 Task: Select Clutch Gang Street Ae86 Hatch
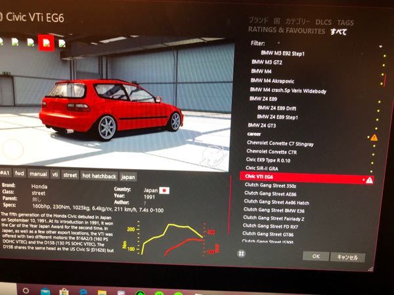tap(276, 202)
